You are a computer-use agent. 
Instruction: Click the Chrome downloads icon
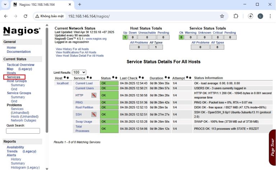[x=251, y=16]
